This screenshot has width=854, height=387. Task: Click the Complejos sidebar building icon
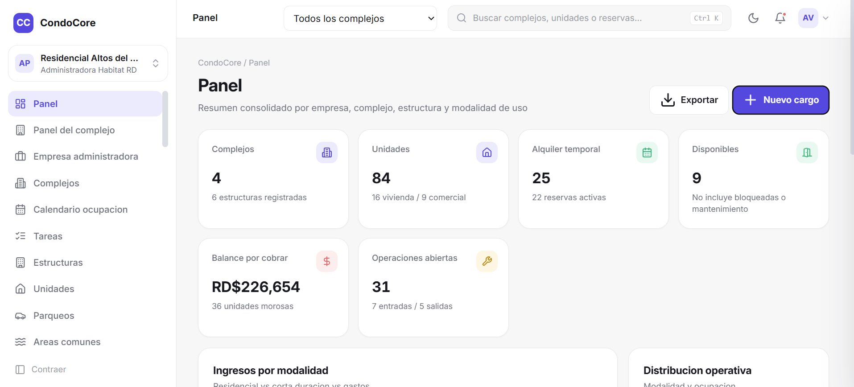click(21, 183)
